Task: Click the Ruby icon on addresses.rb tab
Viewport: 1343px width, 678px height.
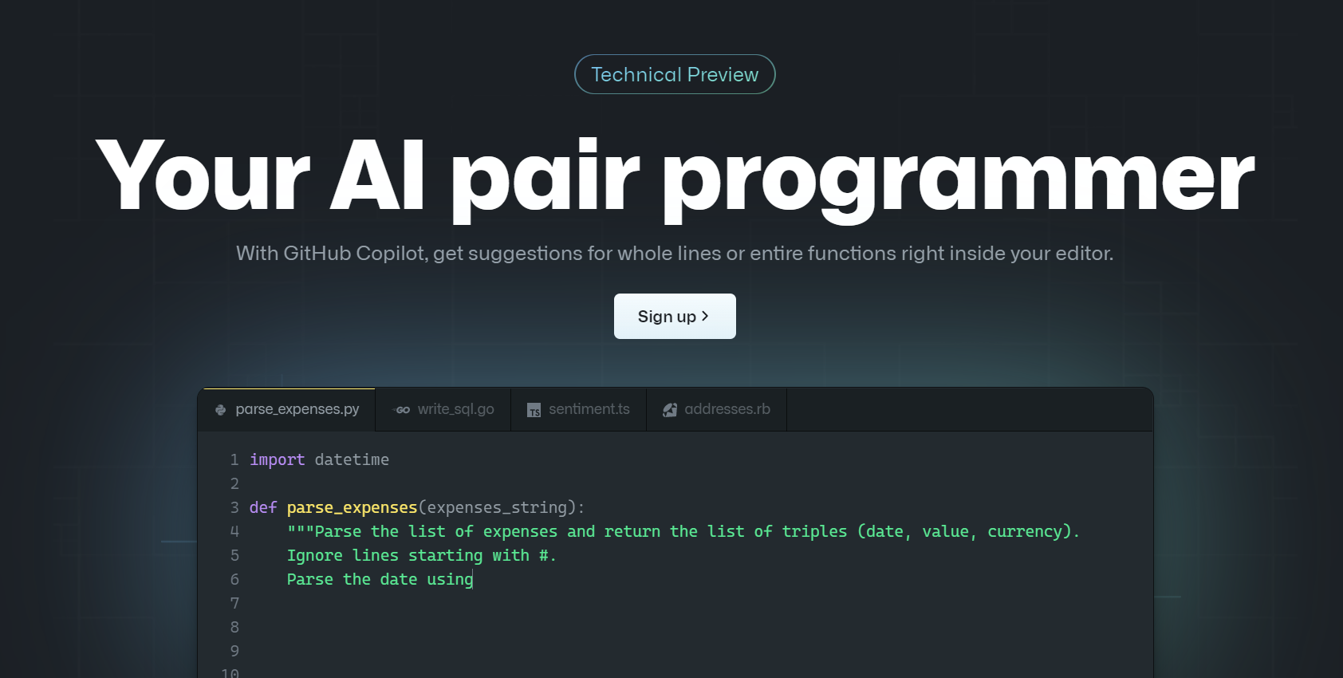Action: tap(670, 410)
